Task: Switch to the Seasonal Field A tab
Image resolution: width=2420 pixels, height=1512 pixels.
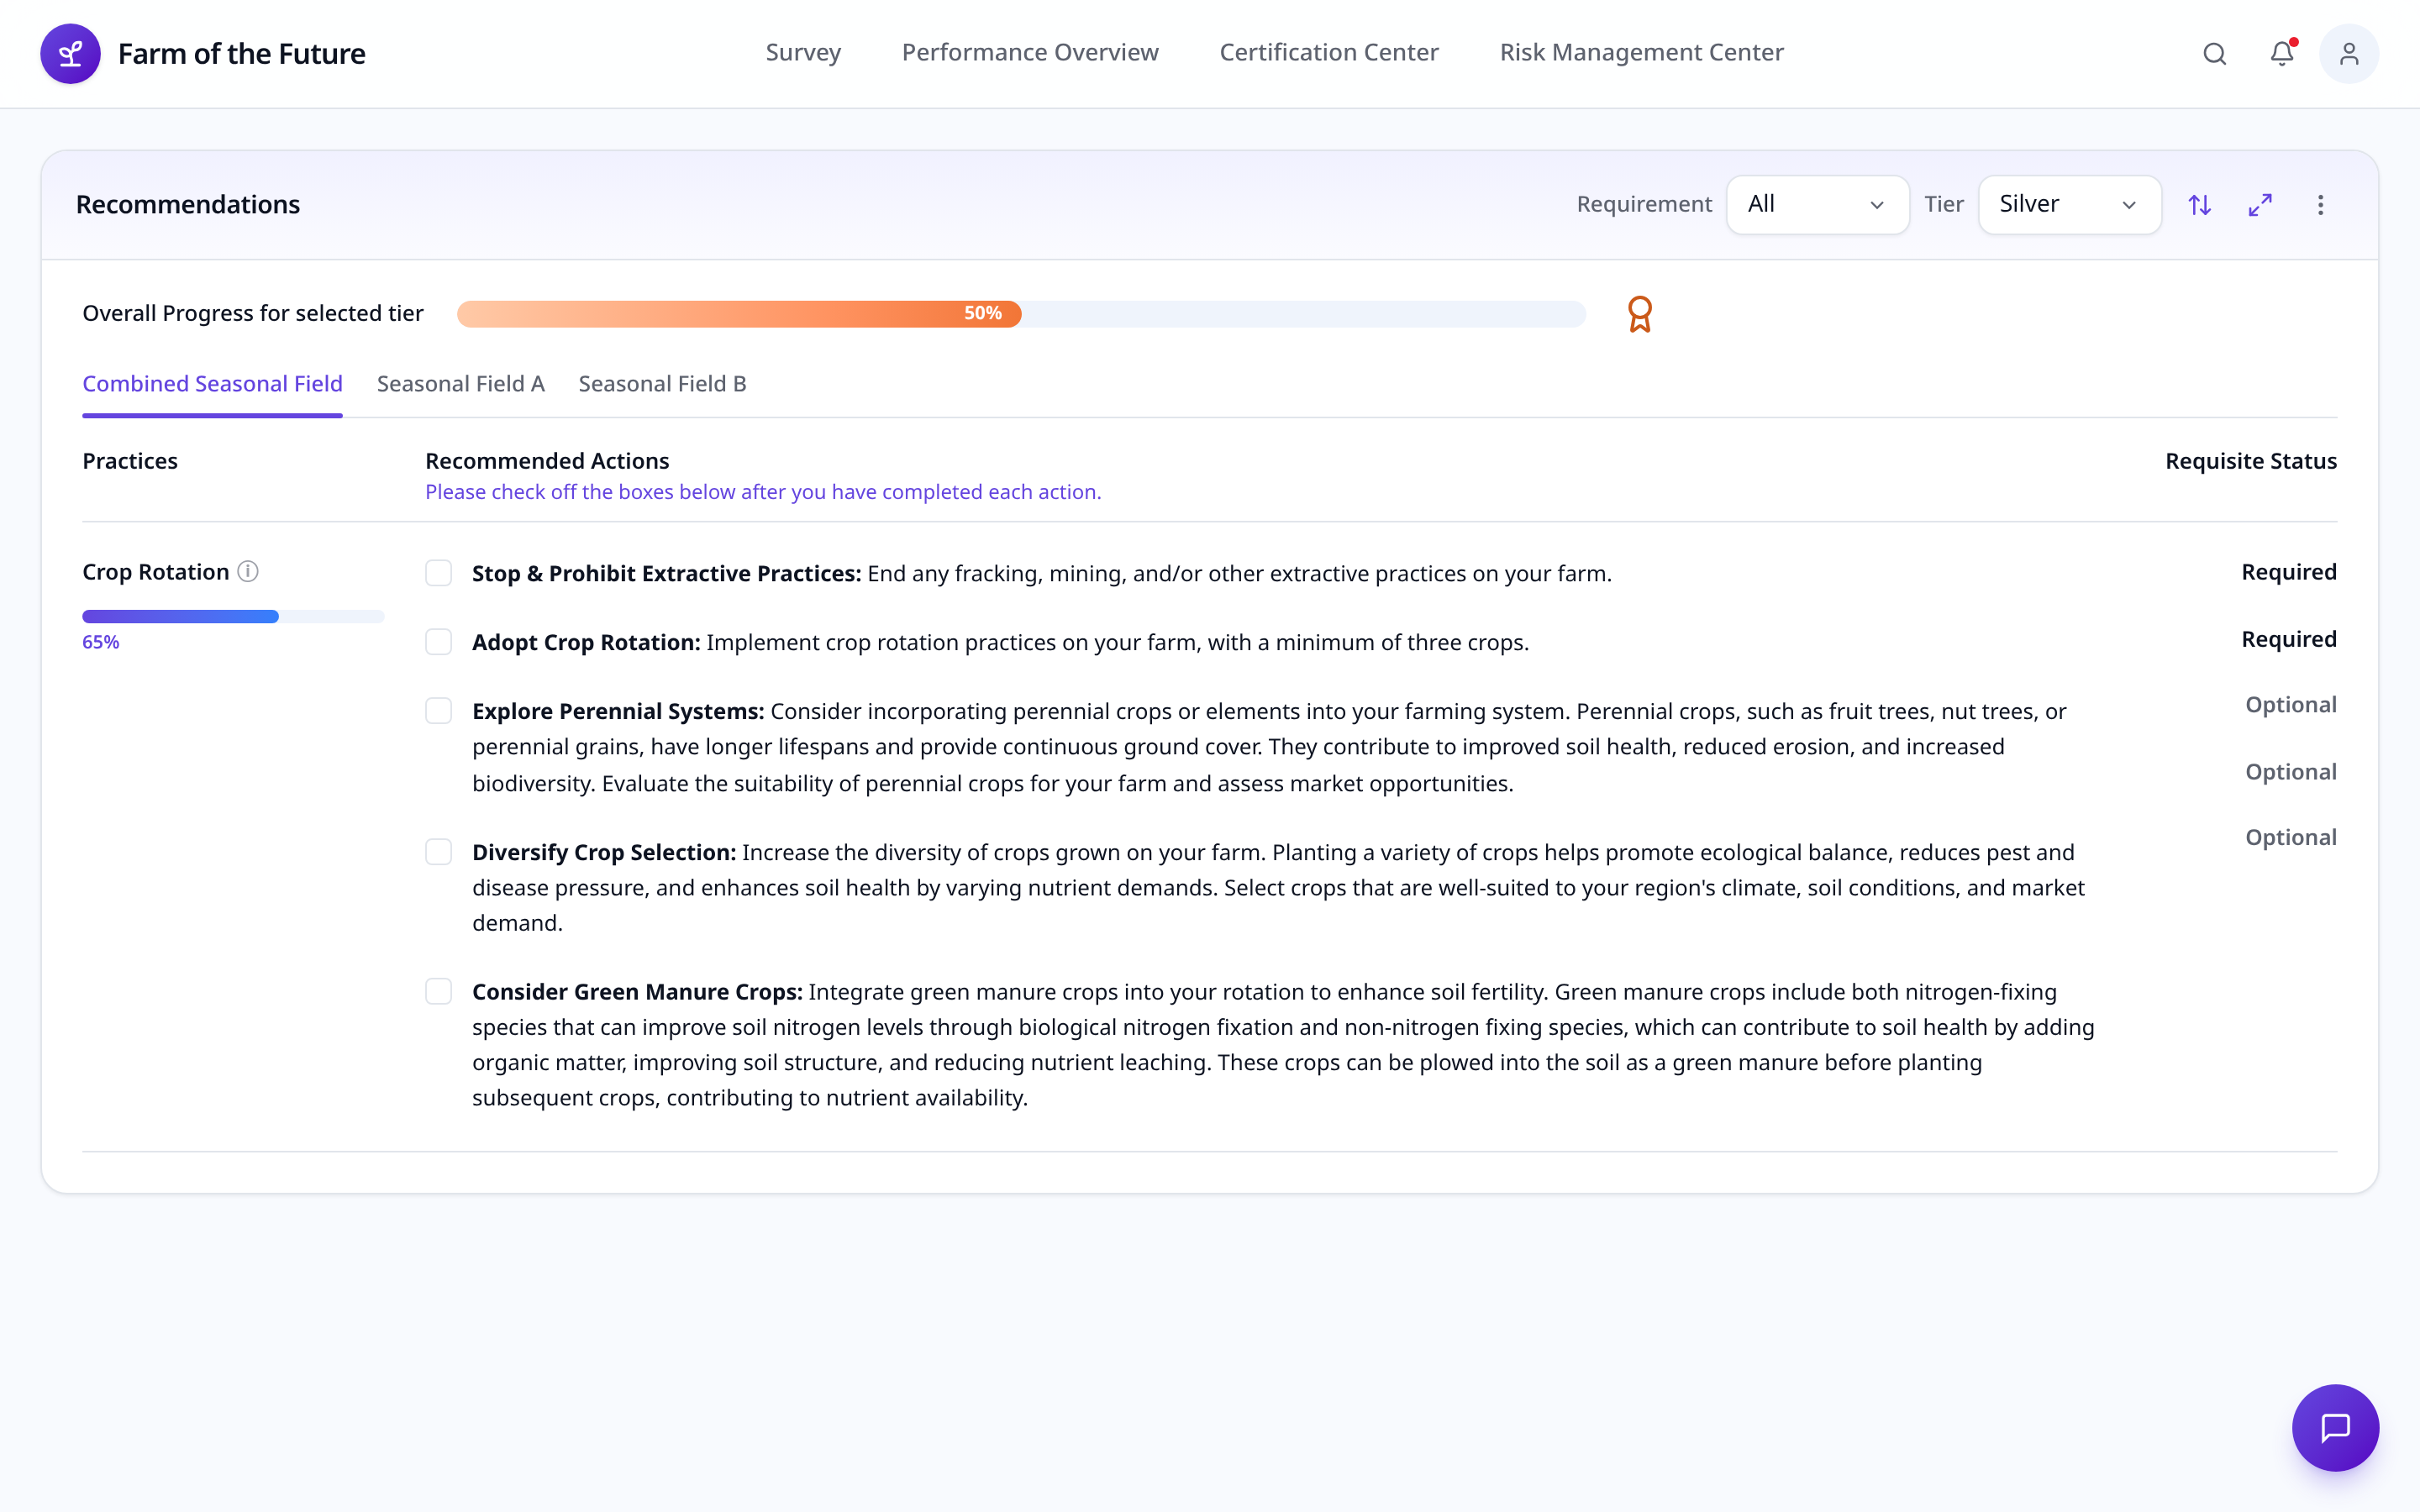Action: (460, 384)
